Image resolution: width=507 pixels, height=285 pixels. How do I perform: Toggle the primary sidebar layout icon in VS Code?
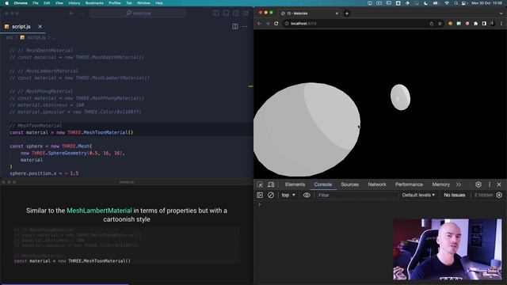pos(216,13)
